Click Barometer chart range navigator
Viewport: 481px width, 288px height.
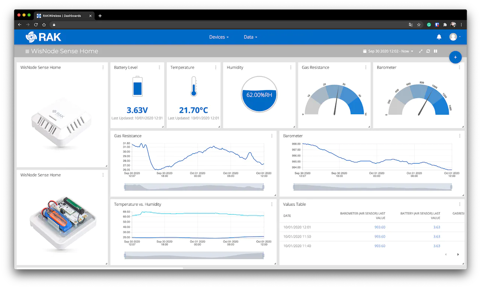[372, 187]
